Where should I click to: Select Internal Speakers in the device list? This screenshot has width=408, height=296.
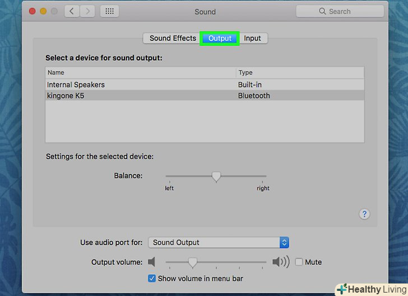(205, 84)
